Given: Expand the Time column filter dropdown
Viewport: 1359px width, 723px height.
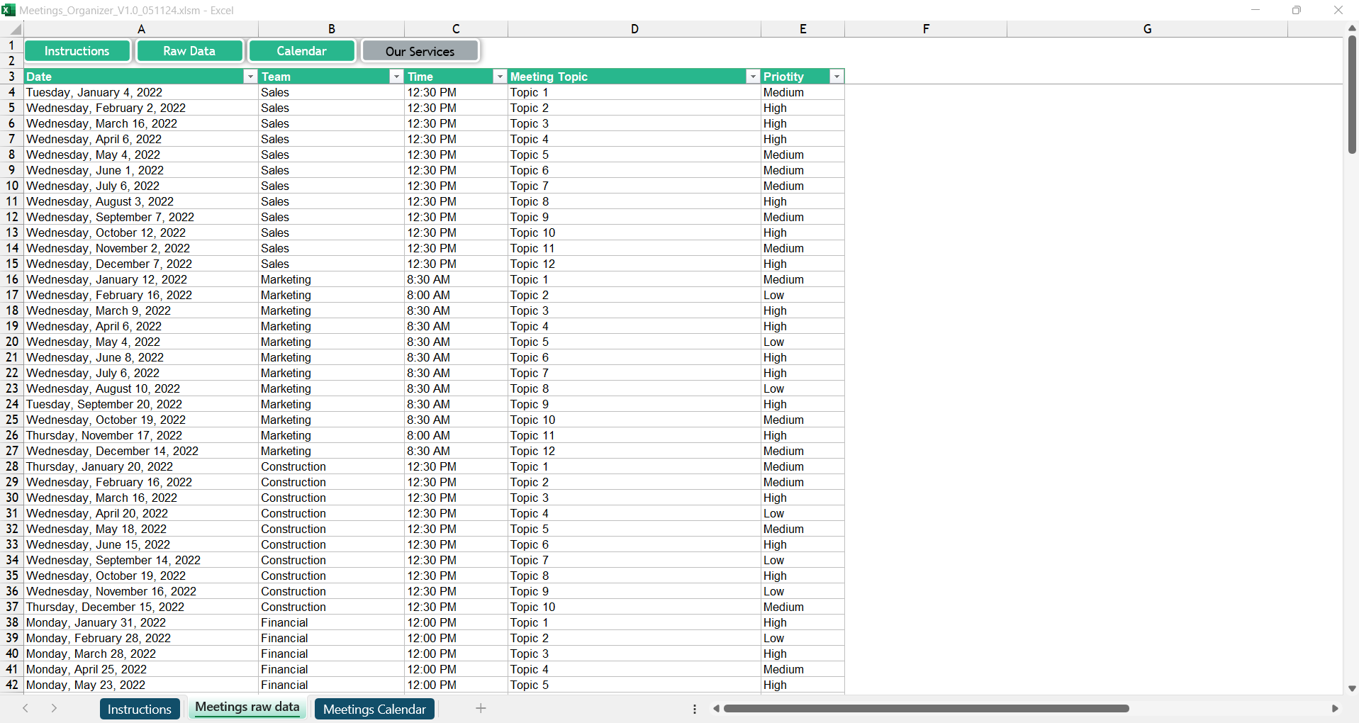Looking at the screenshot, I should (x=500, y=77).
